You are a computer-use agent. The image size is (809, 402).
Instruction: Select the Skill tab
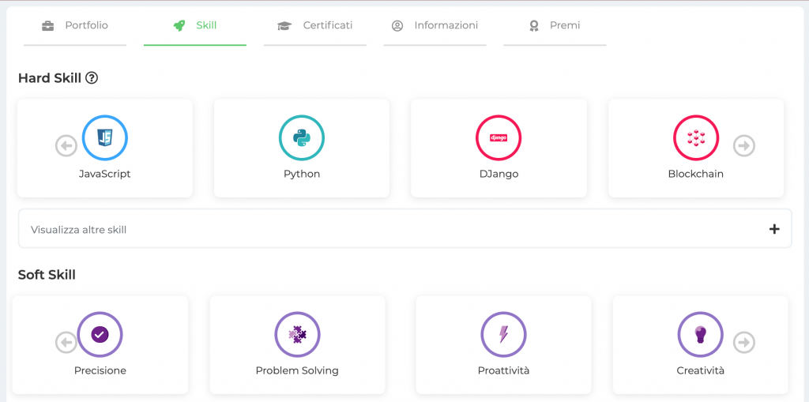pos(195,26)
